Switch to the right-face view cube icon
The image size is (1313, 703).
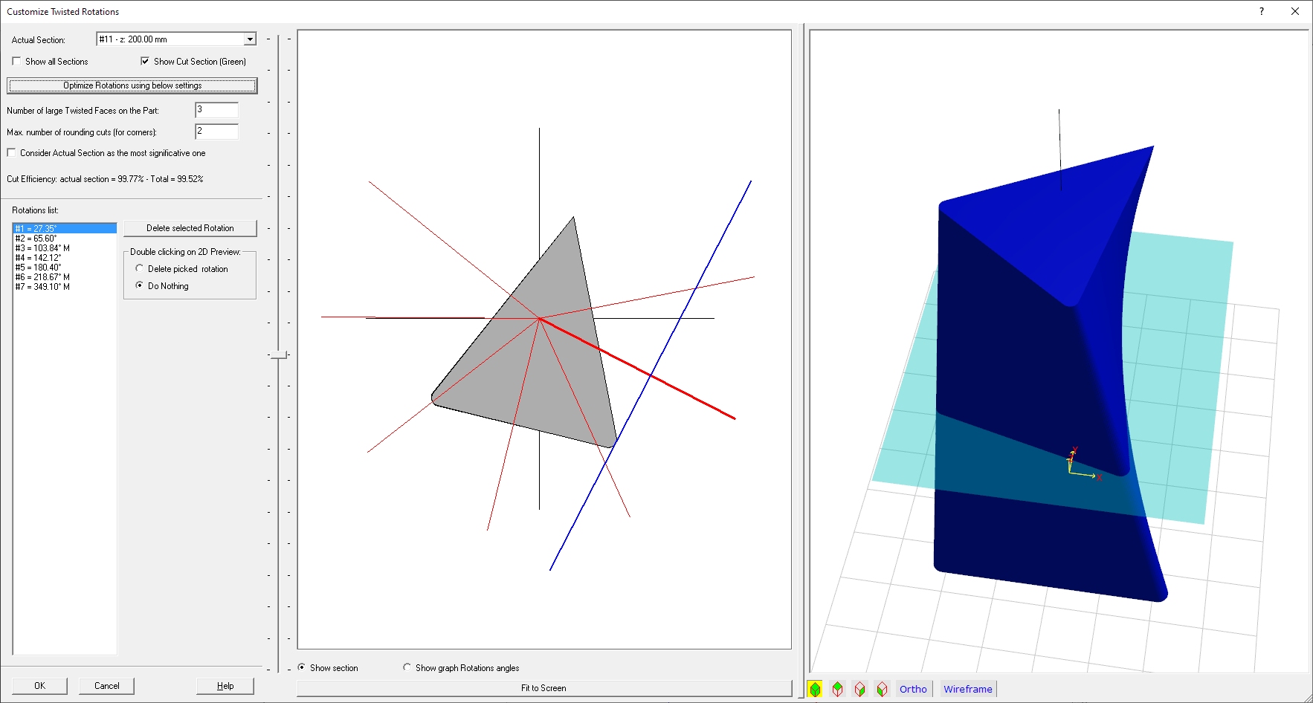coord(860,689)
